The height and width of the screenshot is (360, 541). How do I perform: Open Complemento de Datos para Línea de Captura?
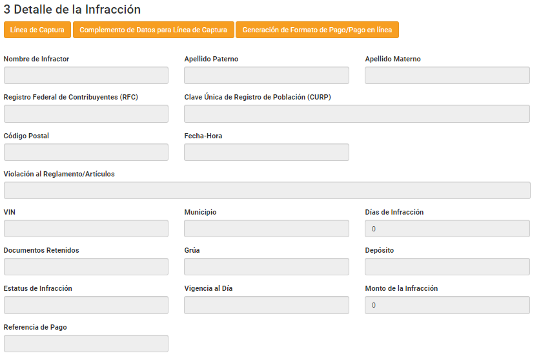153,30
